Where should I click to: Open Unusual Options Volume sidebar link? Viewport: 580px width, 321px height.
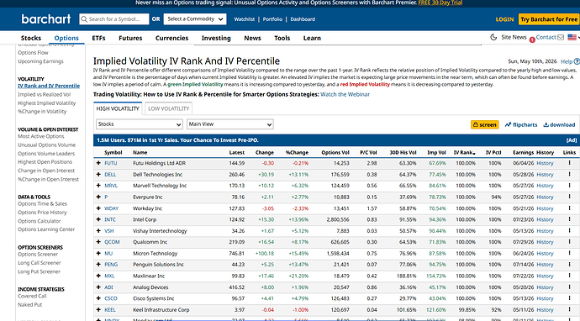pos(46,145)
